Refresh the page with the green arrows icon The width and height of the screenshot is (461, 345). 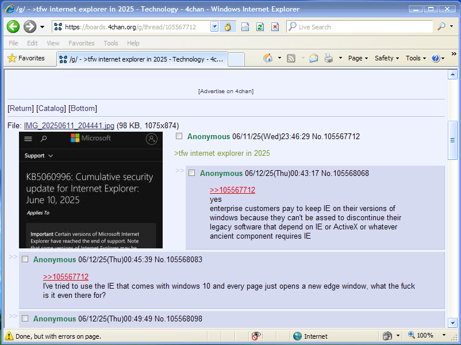click(260, 27)
